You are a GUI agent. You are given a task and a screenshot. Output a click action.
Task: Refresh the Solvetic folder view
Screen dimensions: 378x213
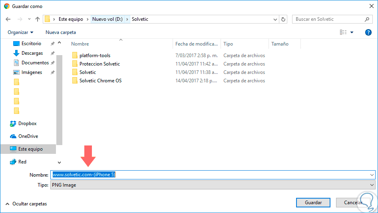point(283,19)
